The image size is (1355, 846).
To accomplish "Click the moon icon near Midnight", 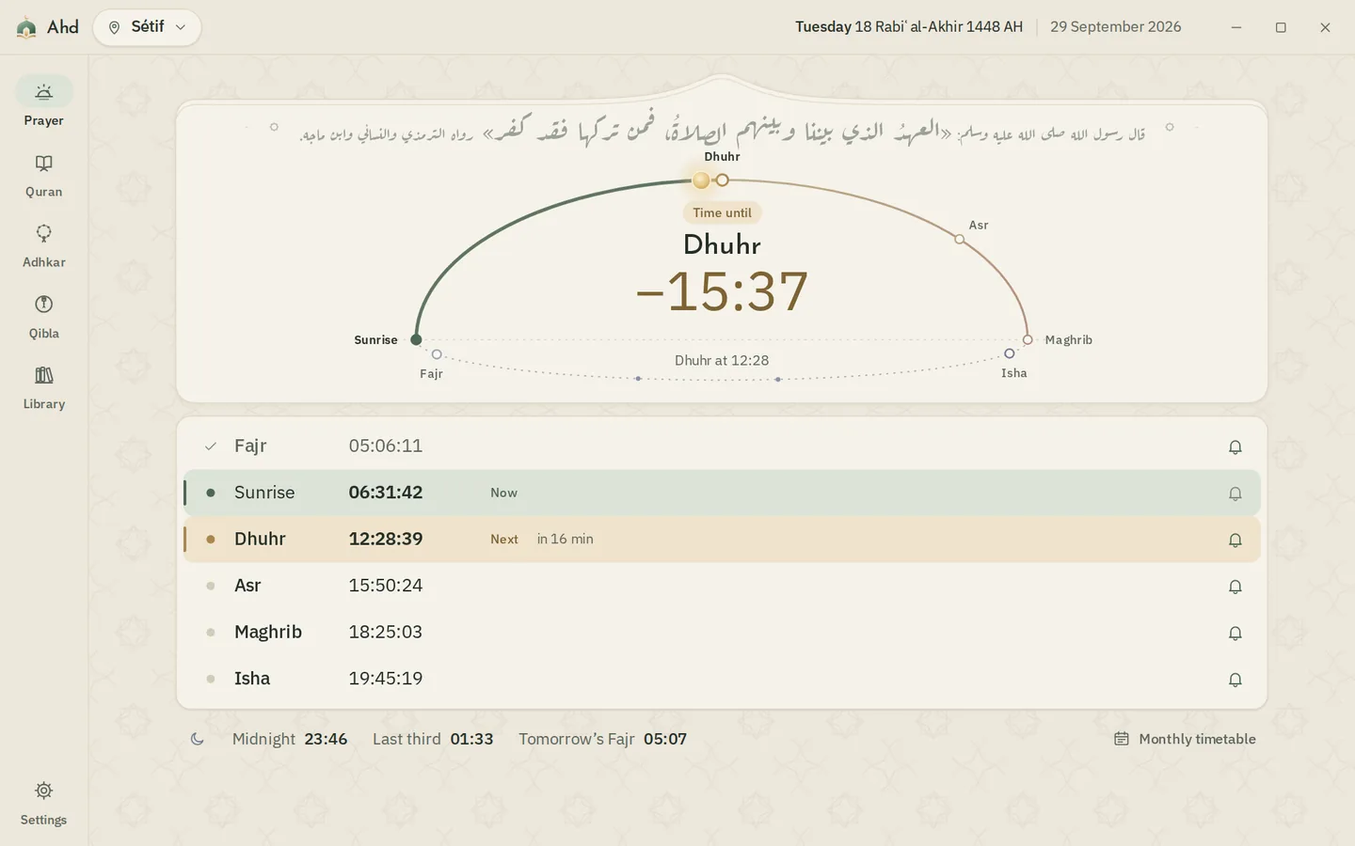I will coord(197,739).
